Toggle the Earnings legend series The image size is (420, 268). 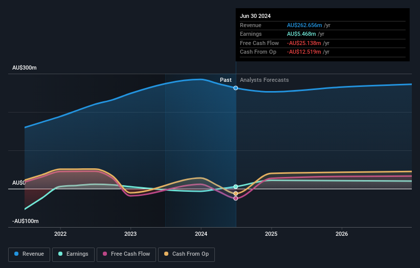(x=73, y=254)
